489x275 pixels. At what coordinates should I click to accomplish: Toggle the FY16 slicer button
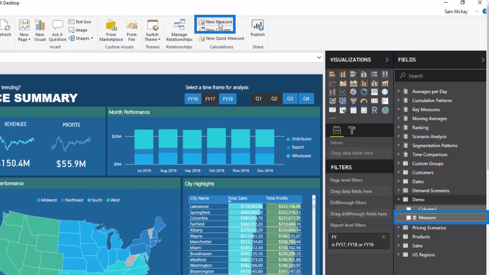[x=193, y=99]
